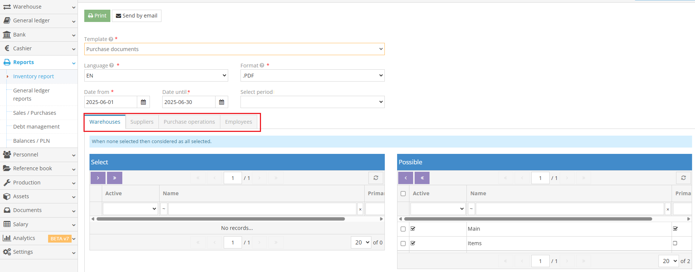Image resolution: width=695 pixels, height=272 pixels.
Task: Click single left arrow in Possible panel
Action: [x=406, y=178]
